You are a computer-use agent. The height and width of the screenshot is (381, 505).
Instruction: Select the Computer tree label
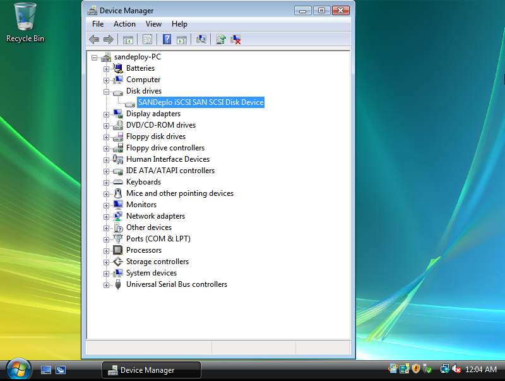click(x=143, y=80)
